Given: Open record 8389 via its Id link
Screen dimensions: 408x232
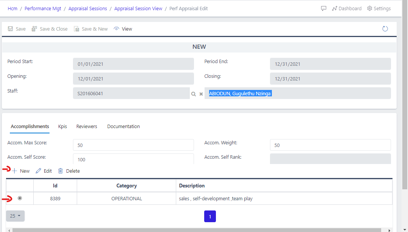Looking at the screenshot, I should pos(55,198).
